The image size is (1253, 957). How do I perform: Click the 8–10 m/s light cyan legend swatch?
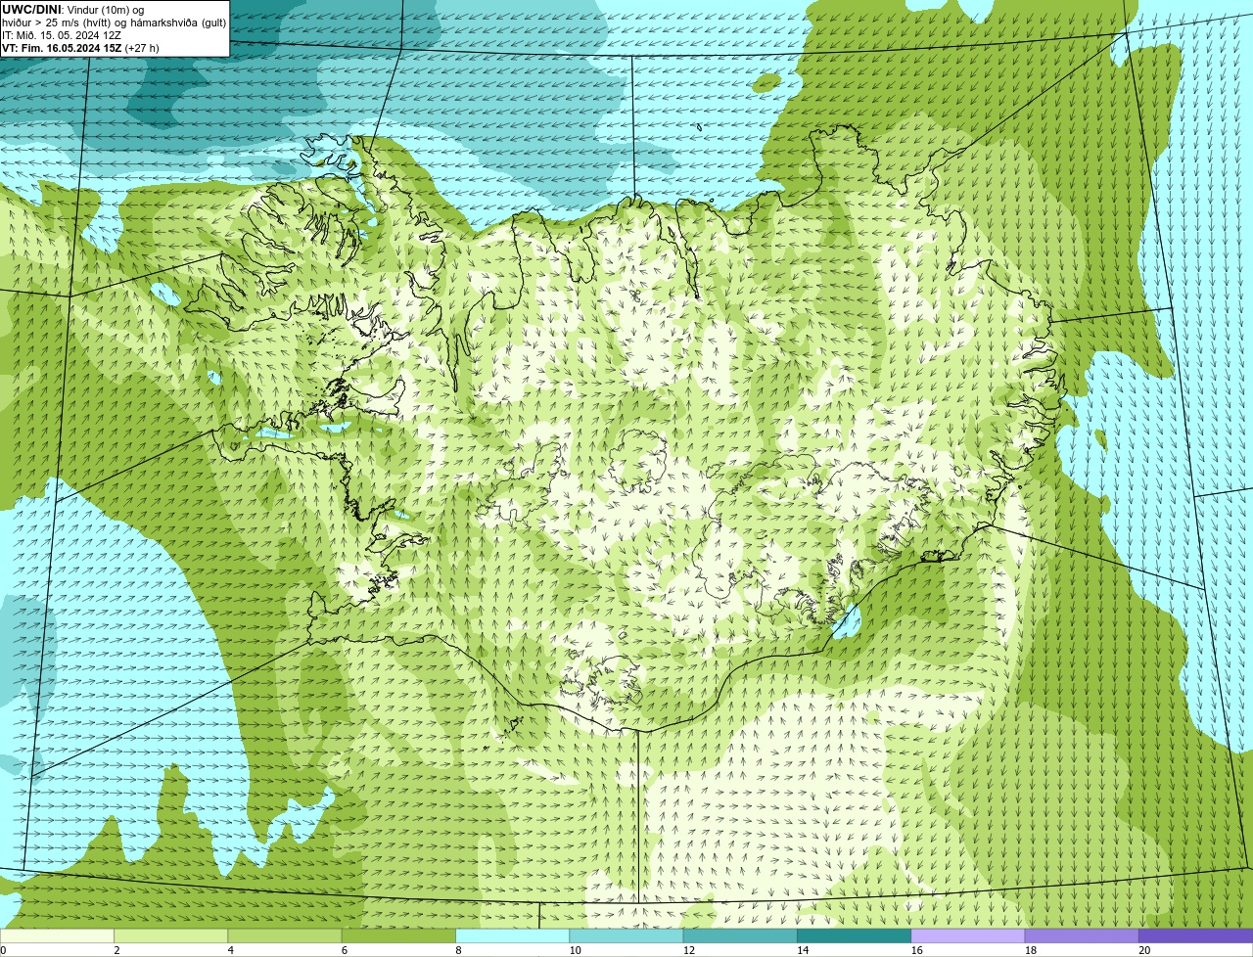click(513, 935)
